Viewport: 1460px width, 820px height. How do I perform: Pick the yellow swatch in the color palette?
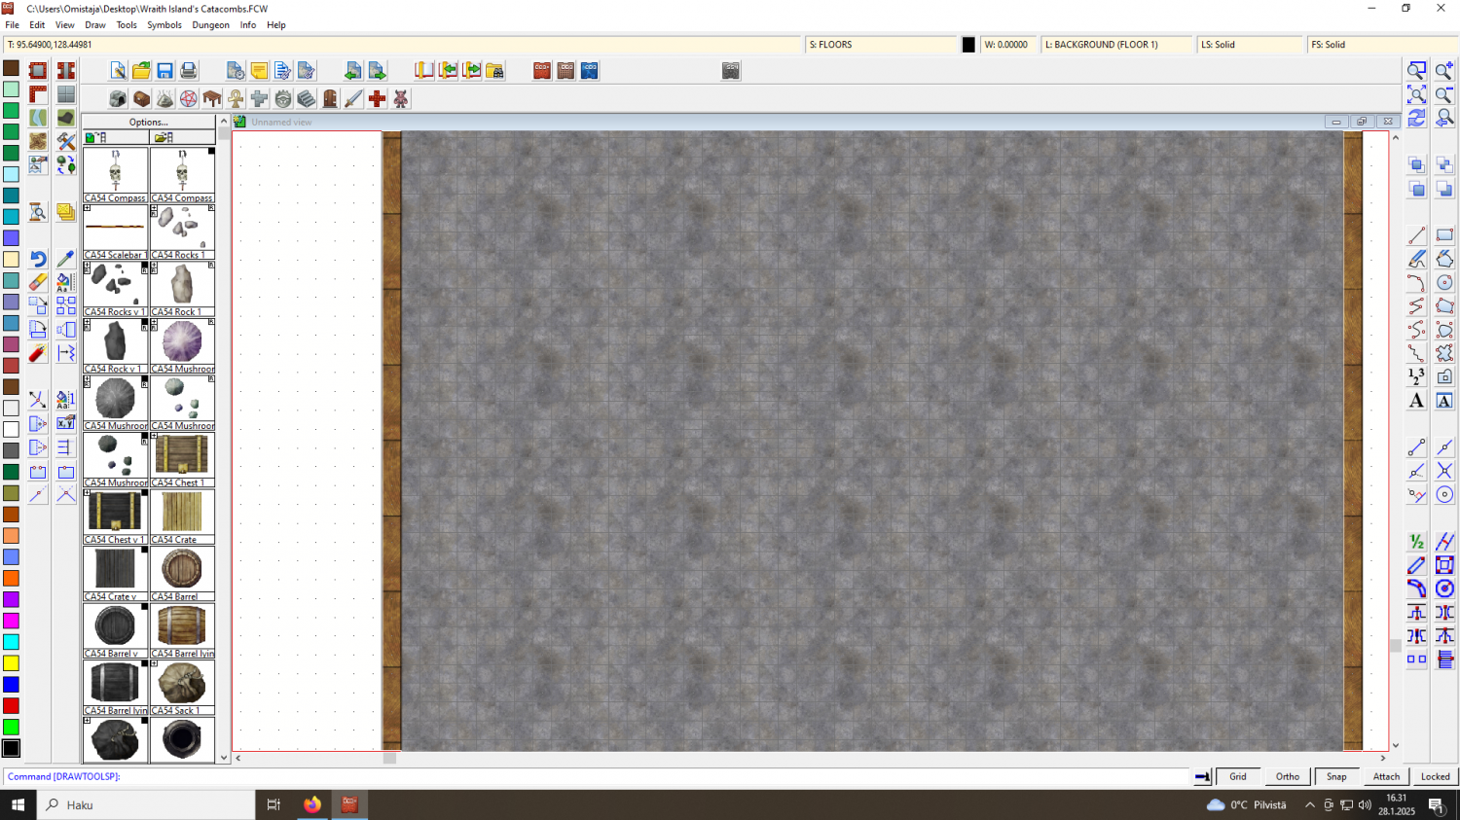click(11, 663)
